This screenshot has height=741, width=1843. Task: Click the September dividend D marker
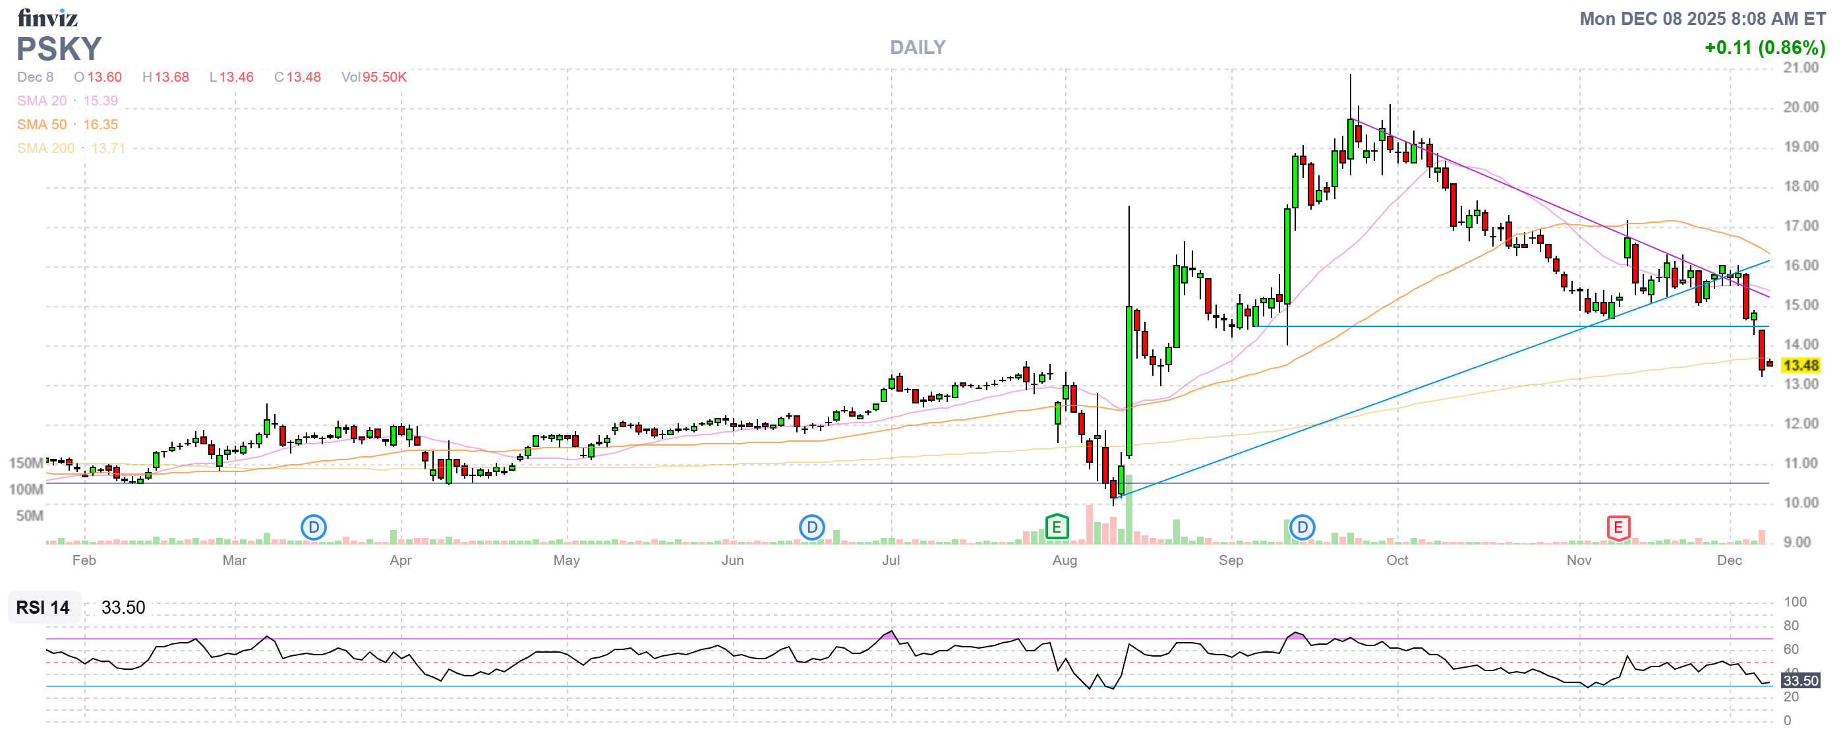coord(1302,528)
